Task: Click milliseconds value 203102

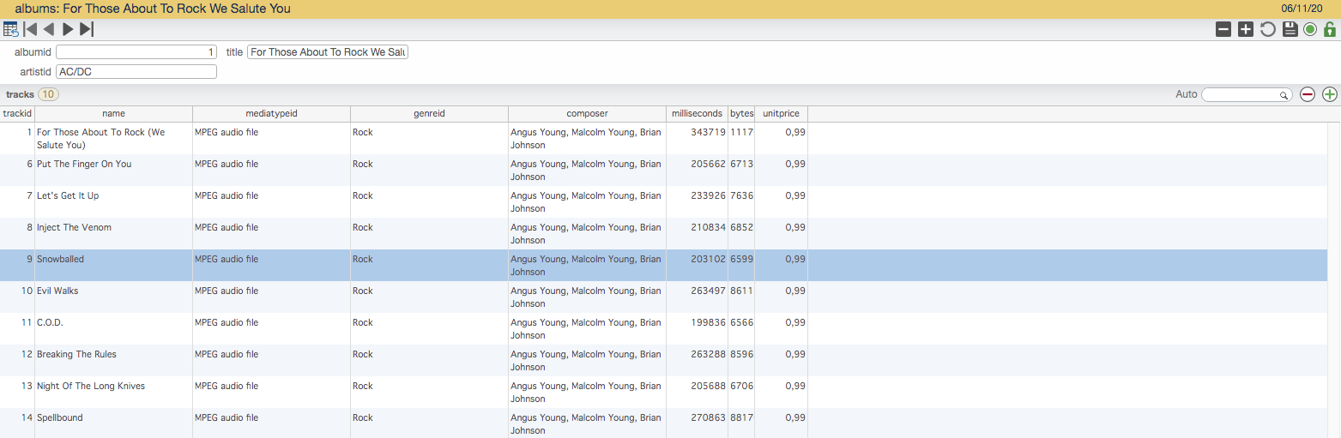Action: click(x=708, y=260)
